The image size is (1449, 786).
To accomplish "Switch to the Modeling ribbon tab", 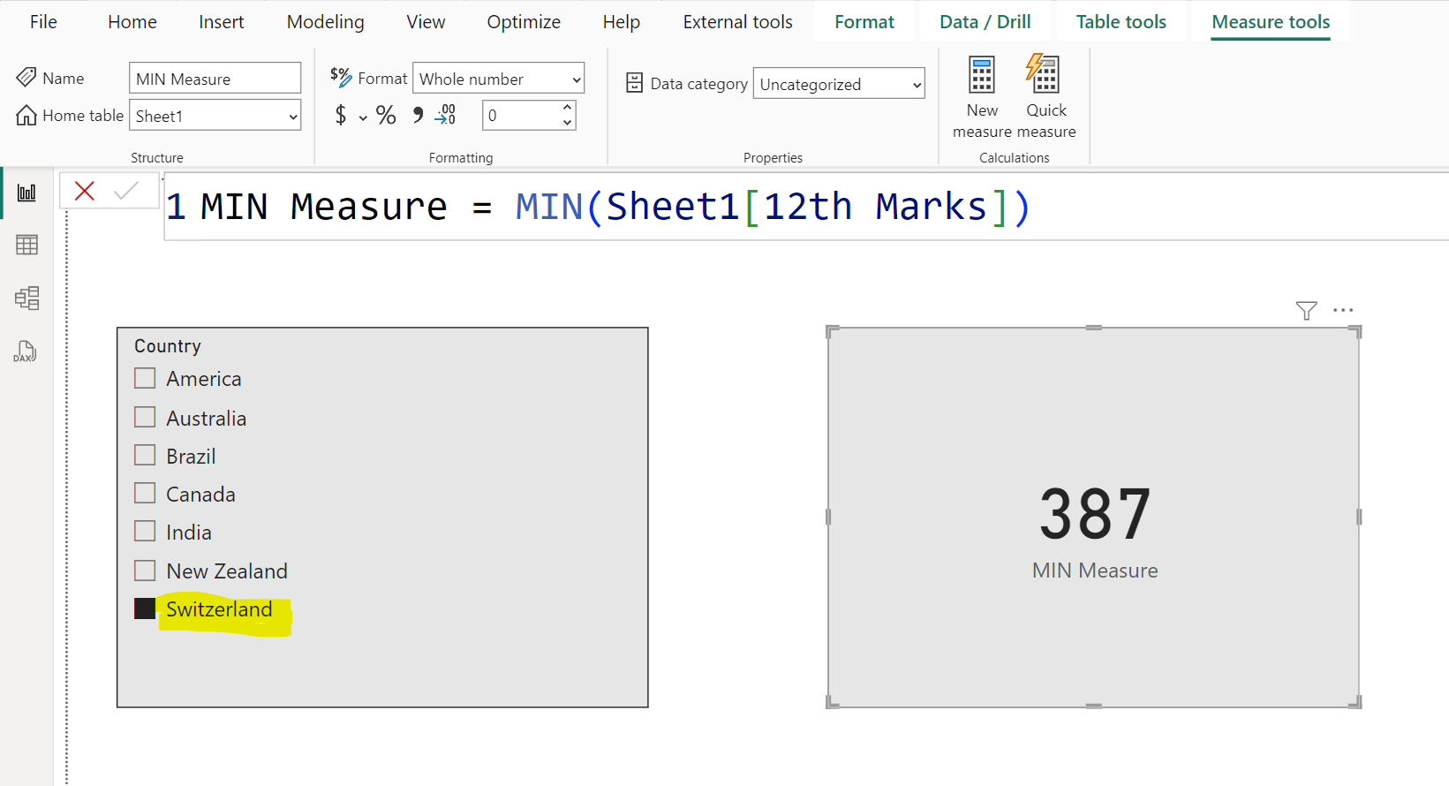I will (325, 22).
